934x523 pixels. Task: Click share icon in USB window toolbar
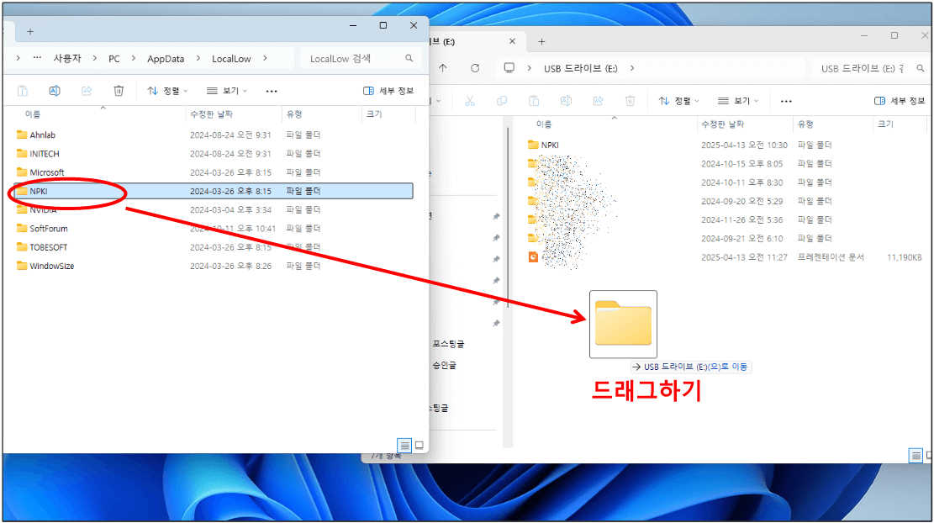(598, 101)
